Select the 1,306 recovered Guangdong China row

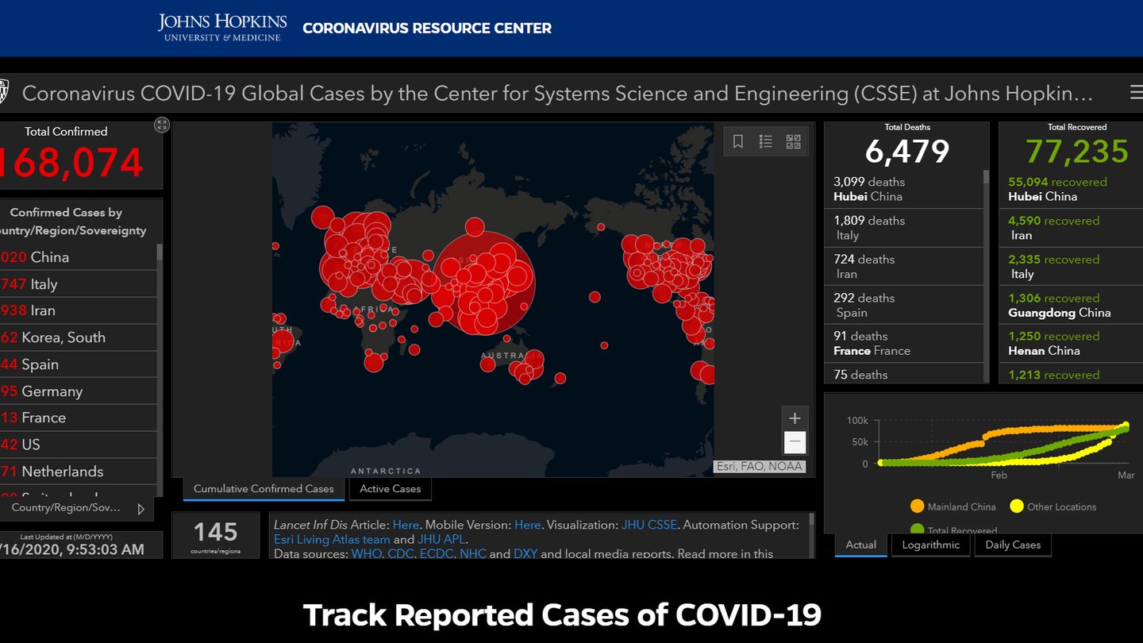click(x=1072, y=305)
